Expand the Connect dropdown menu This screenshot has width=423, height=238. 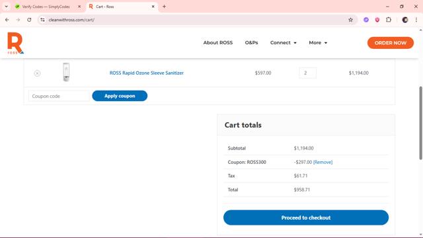click(x=284, y=42)
